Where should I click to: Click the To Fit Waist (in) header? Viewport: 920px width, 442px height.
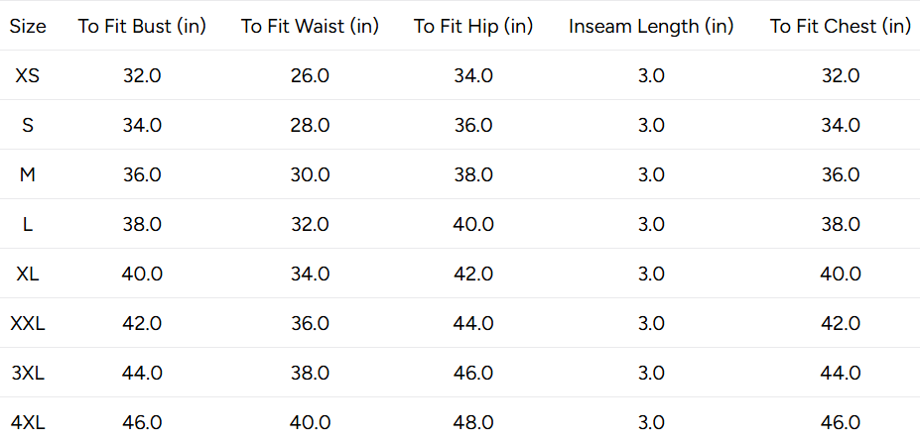[x=310, y=27]
